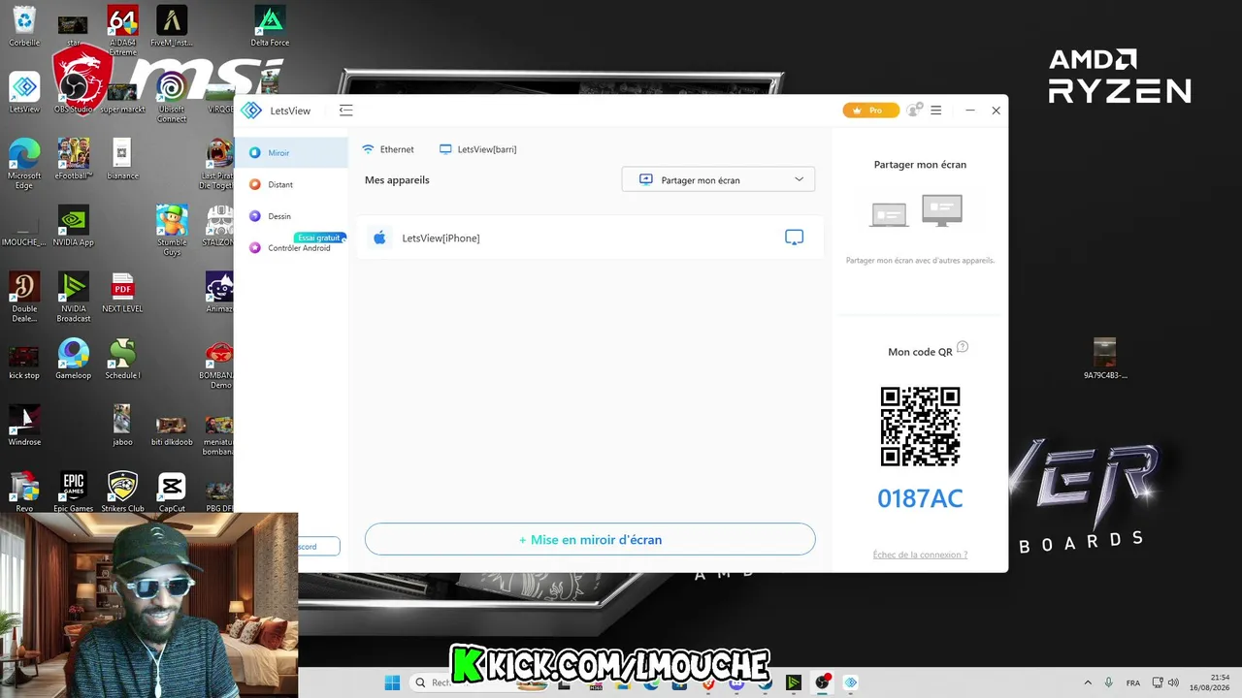Open CapCut desktop shortcut
The width and height of the screenshot is (1242, 698).
(x=172, y=492)
